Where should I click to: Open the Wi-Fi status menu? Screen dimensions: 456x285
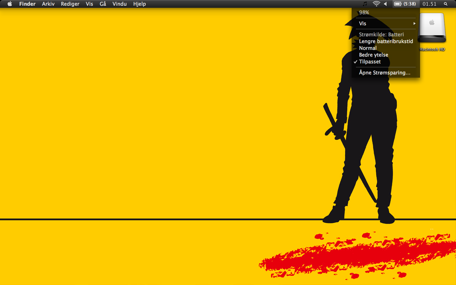point(376,4)
